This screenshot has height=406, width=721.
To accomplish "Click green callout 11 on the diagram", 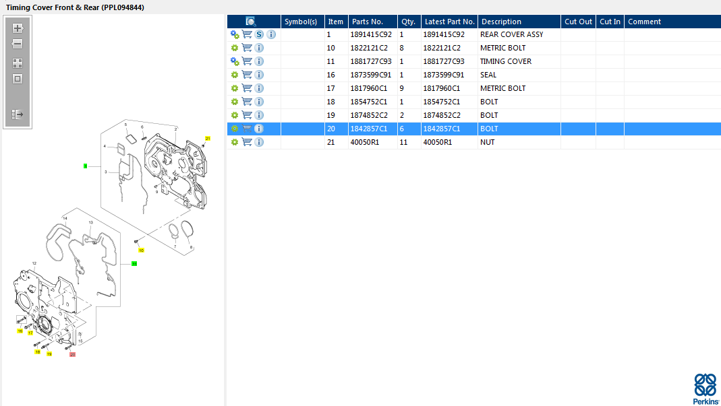I will (134, 264).
